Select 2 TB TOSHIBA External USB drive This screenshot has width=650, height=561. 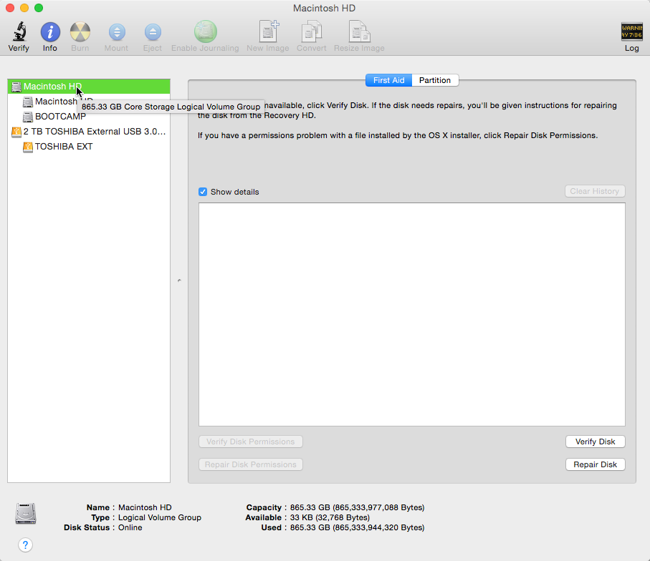click(89, 132)
